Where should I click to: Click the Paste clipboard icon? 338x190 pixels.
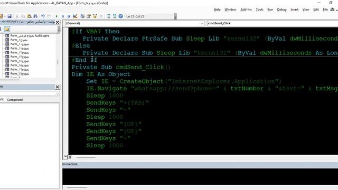point(29,16)
